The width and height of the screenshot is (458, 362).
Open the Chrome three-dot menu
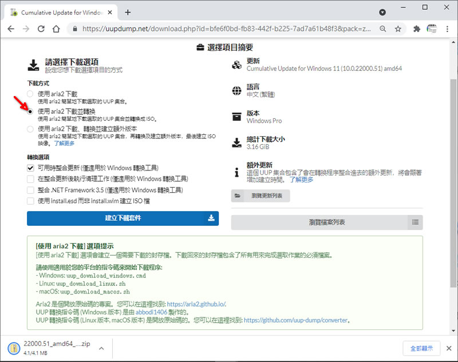coord(448,29)
